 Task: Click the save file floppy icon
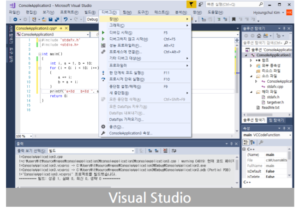[51, 19]
